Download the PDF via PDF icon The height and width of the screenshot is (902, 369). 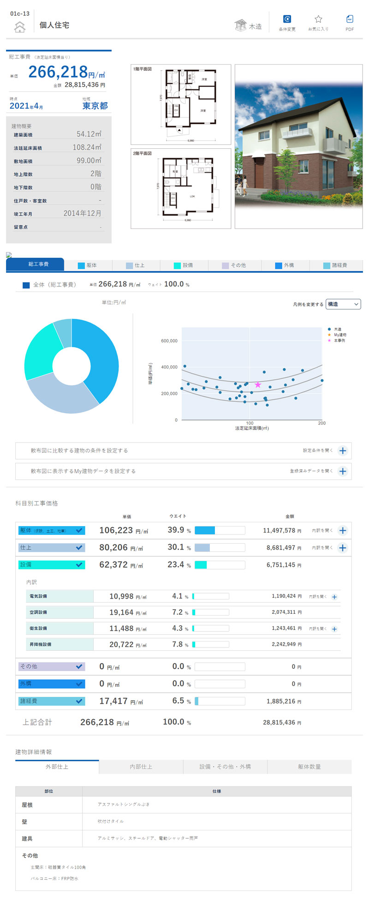(350, 19)
